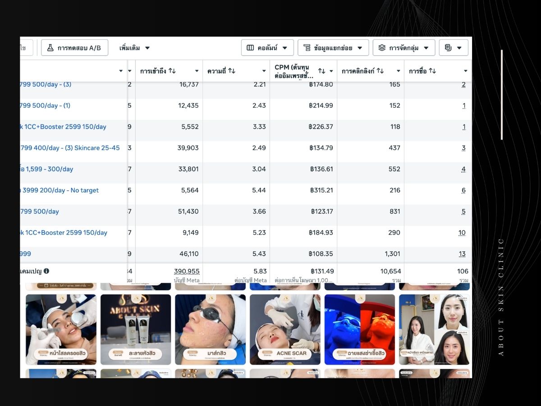Select CPM value ฿315.21
Screen dimensions: 541x406
coord(321,190)
